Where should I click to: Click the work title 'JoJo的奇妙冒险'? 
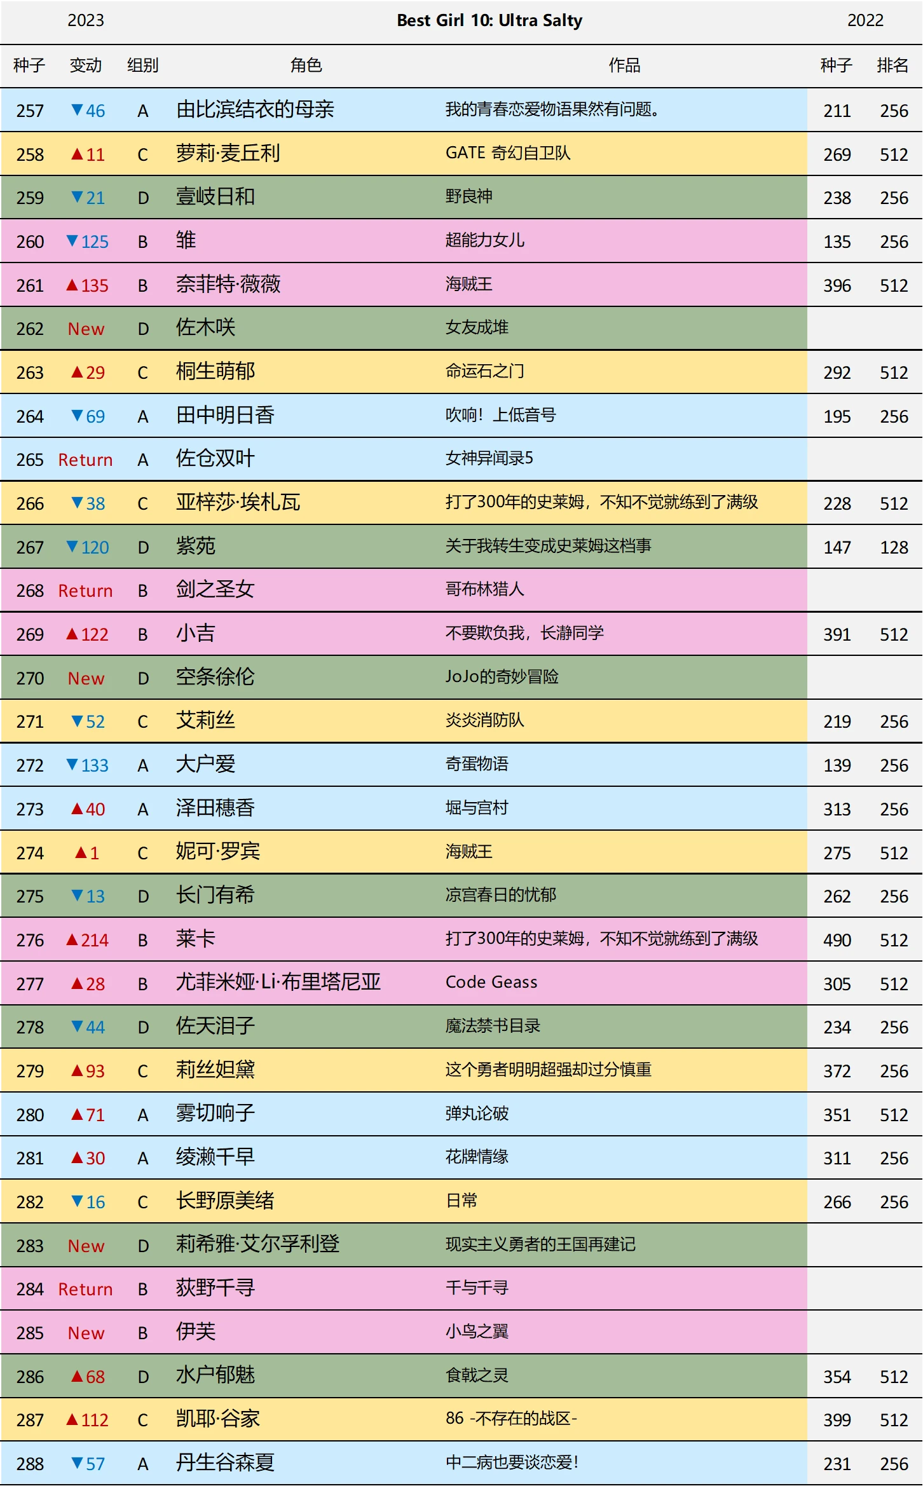click(x=502, y=676)
